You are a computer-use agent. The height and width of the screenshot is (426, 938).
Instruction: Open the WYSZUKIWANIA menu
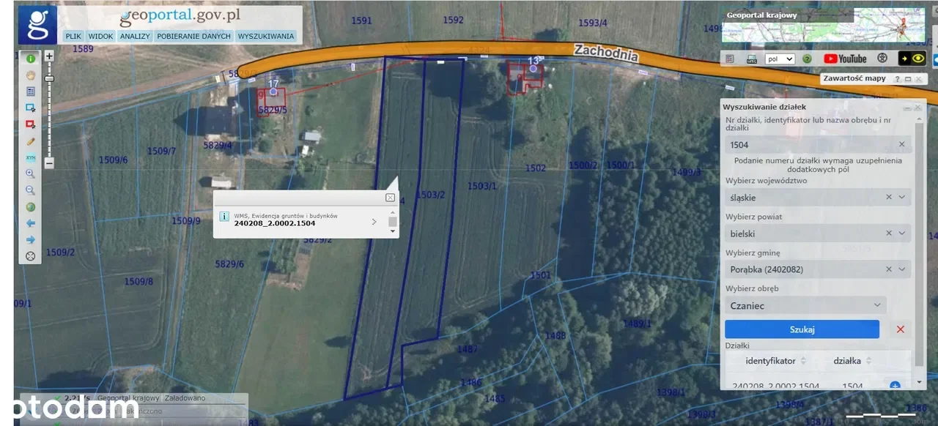[x=266, y=36]
